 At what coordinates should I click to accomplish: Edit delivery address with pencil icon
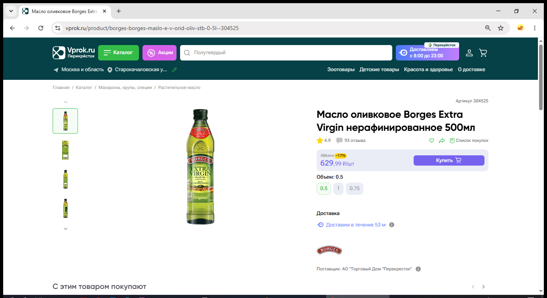tap(175, 70)
